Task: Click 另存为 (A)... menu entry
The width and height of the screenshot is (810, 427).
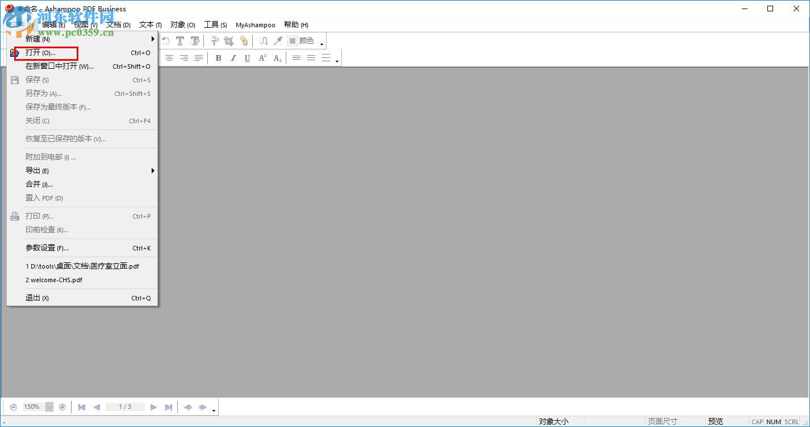Action: click(x=82, y=94)
